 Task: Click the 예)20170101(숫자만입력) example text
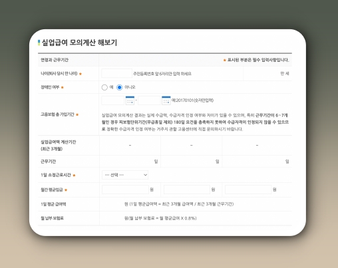coord(192,100)
